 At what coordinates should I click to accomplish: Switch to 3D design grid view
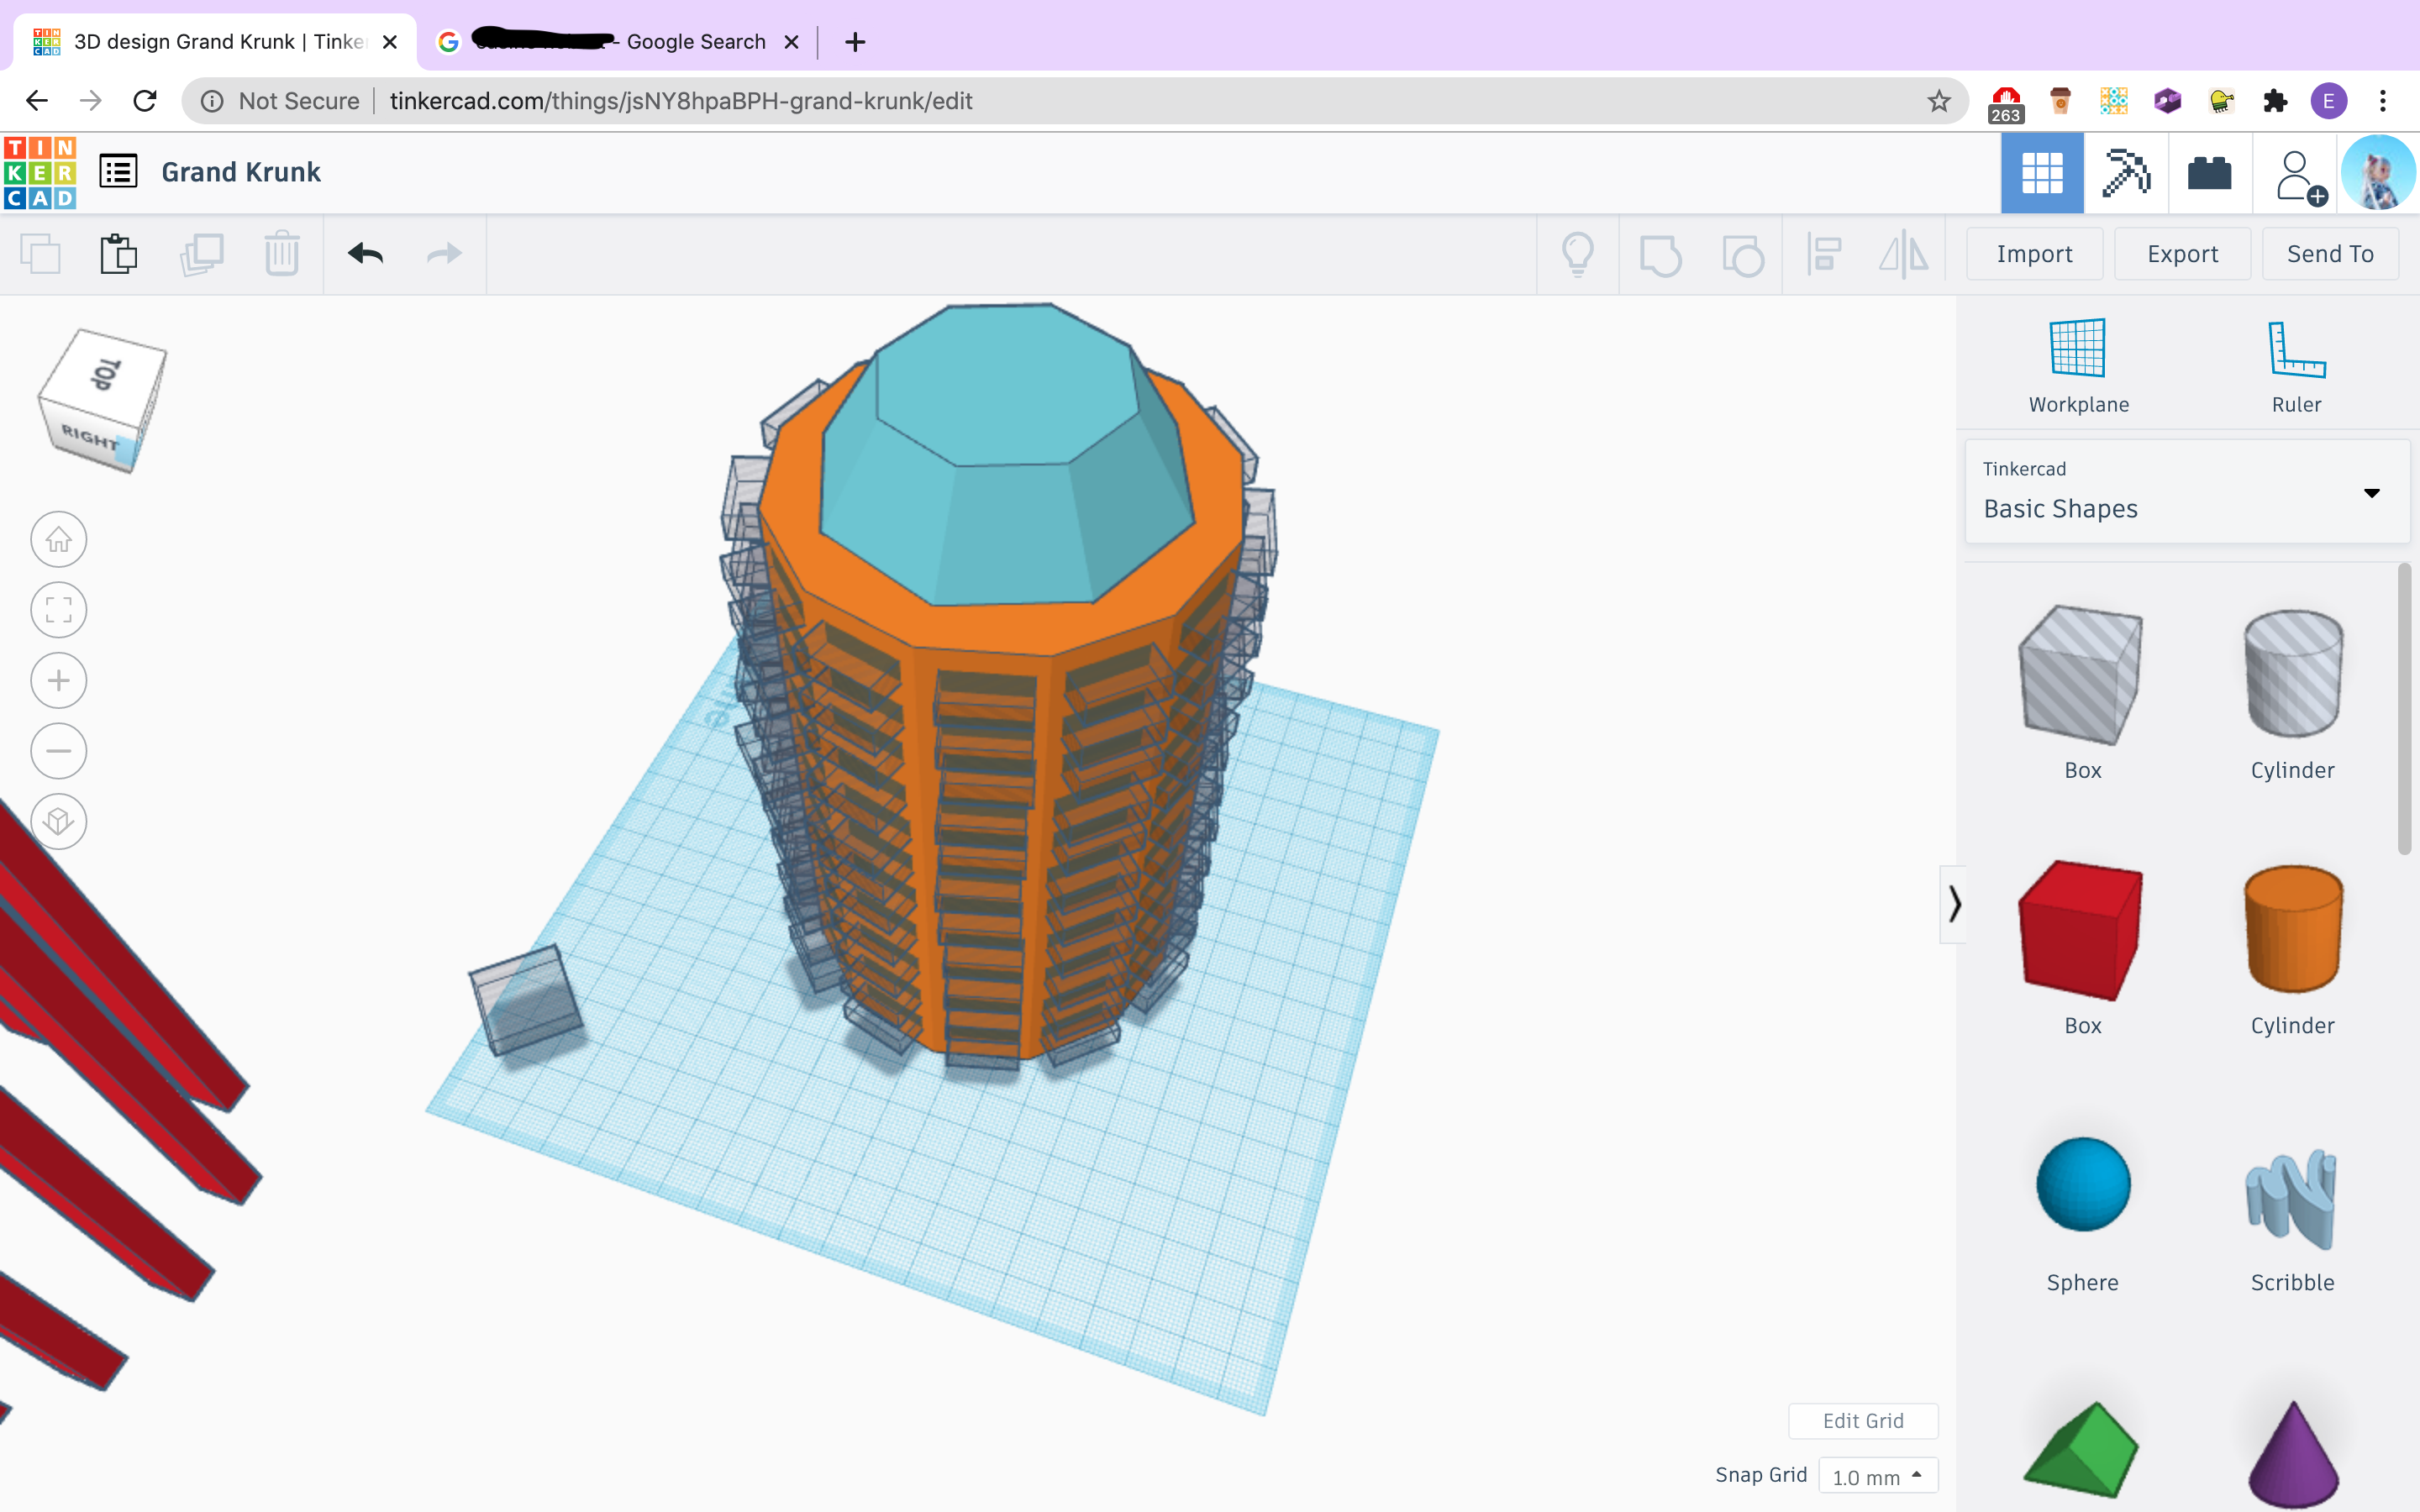pyautogui.click(x=2042, y=173)
